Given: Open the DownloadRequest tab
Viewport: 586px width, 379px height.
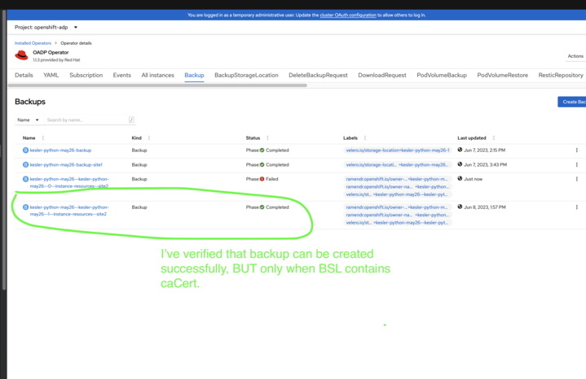Looking at the screenshot, I should click(382, 75).
